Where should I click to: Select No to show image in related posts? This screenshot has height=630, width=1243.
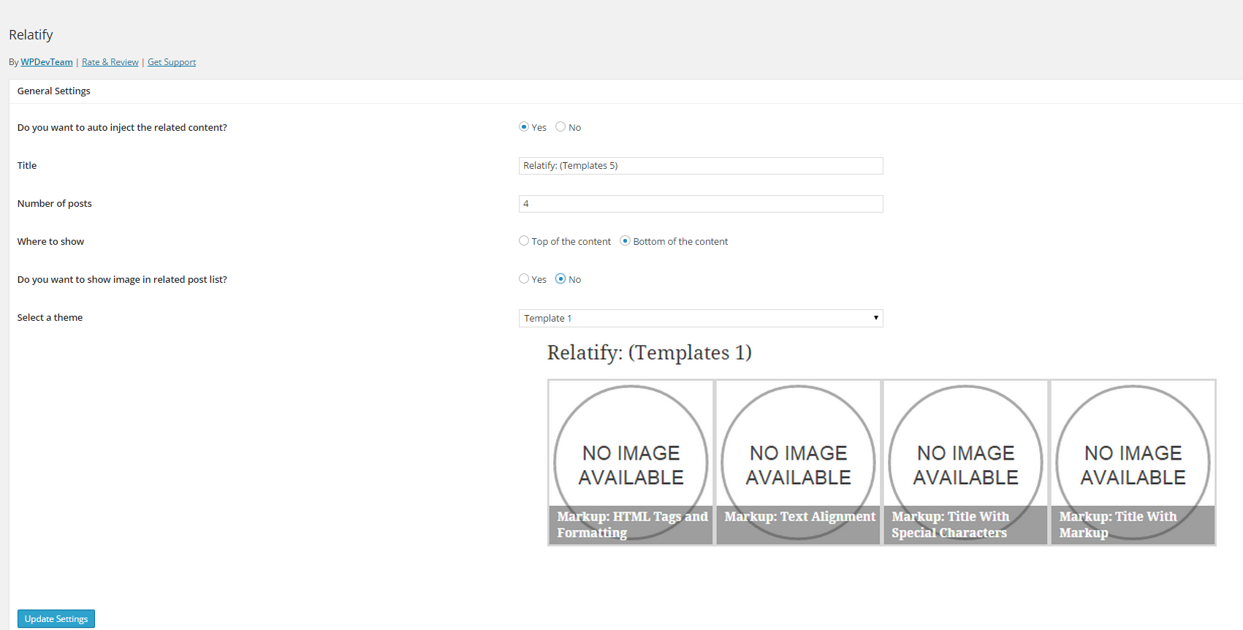pos(560,279)
